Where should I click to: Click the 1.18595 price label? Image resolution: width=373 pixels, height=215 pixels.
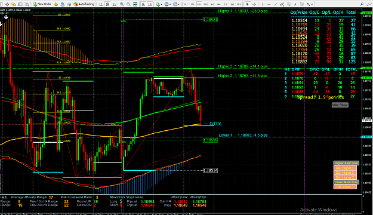pyautogui.click(x=210, y=140)
